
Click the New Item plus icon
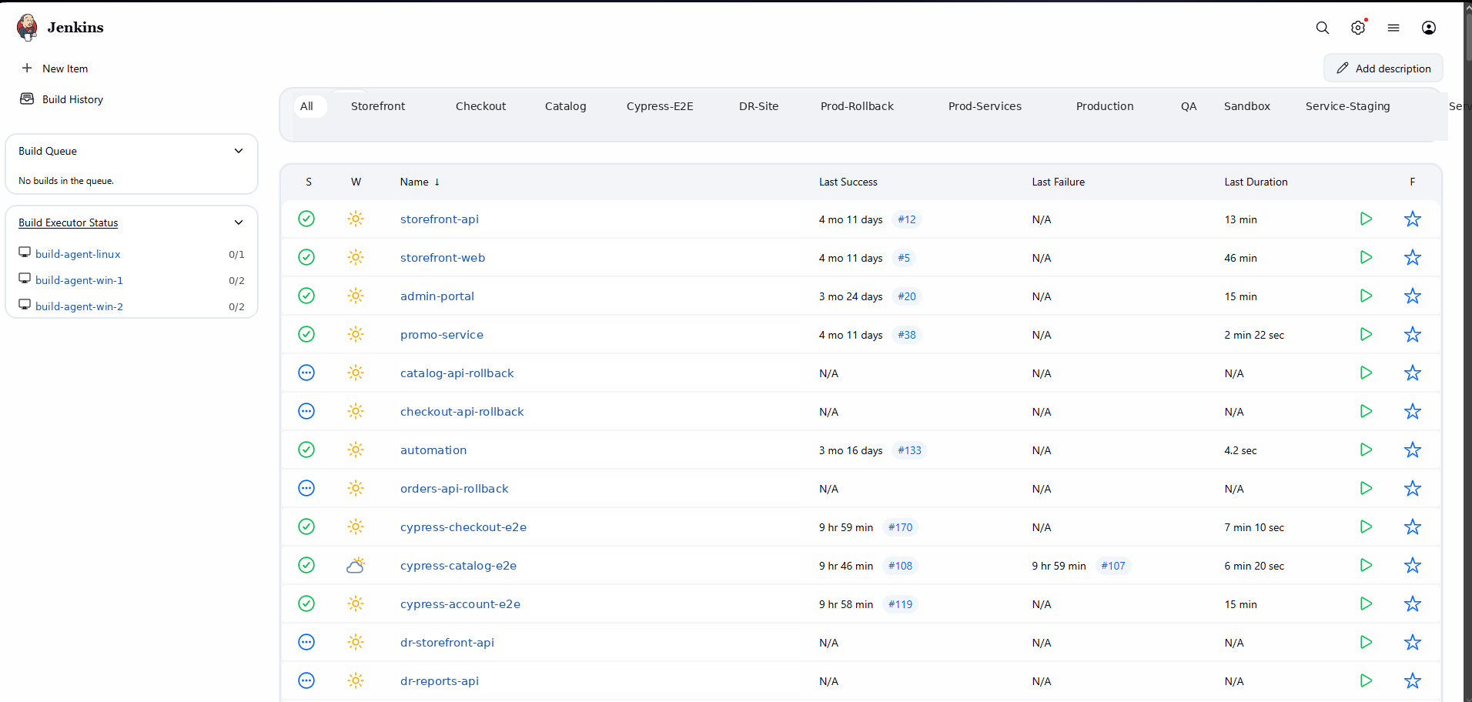pos(27,69)
